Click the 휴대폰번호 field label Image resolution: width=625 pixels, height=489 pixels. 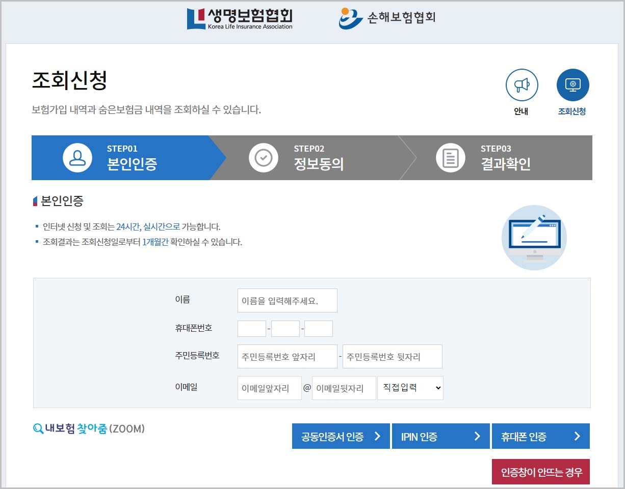point(194,328)
